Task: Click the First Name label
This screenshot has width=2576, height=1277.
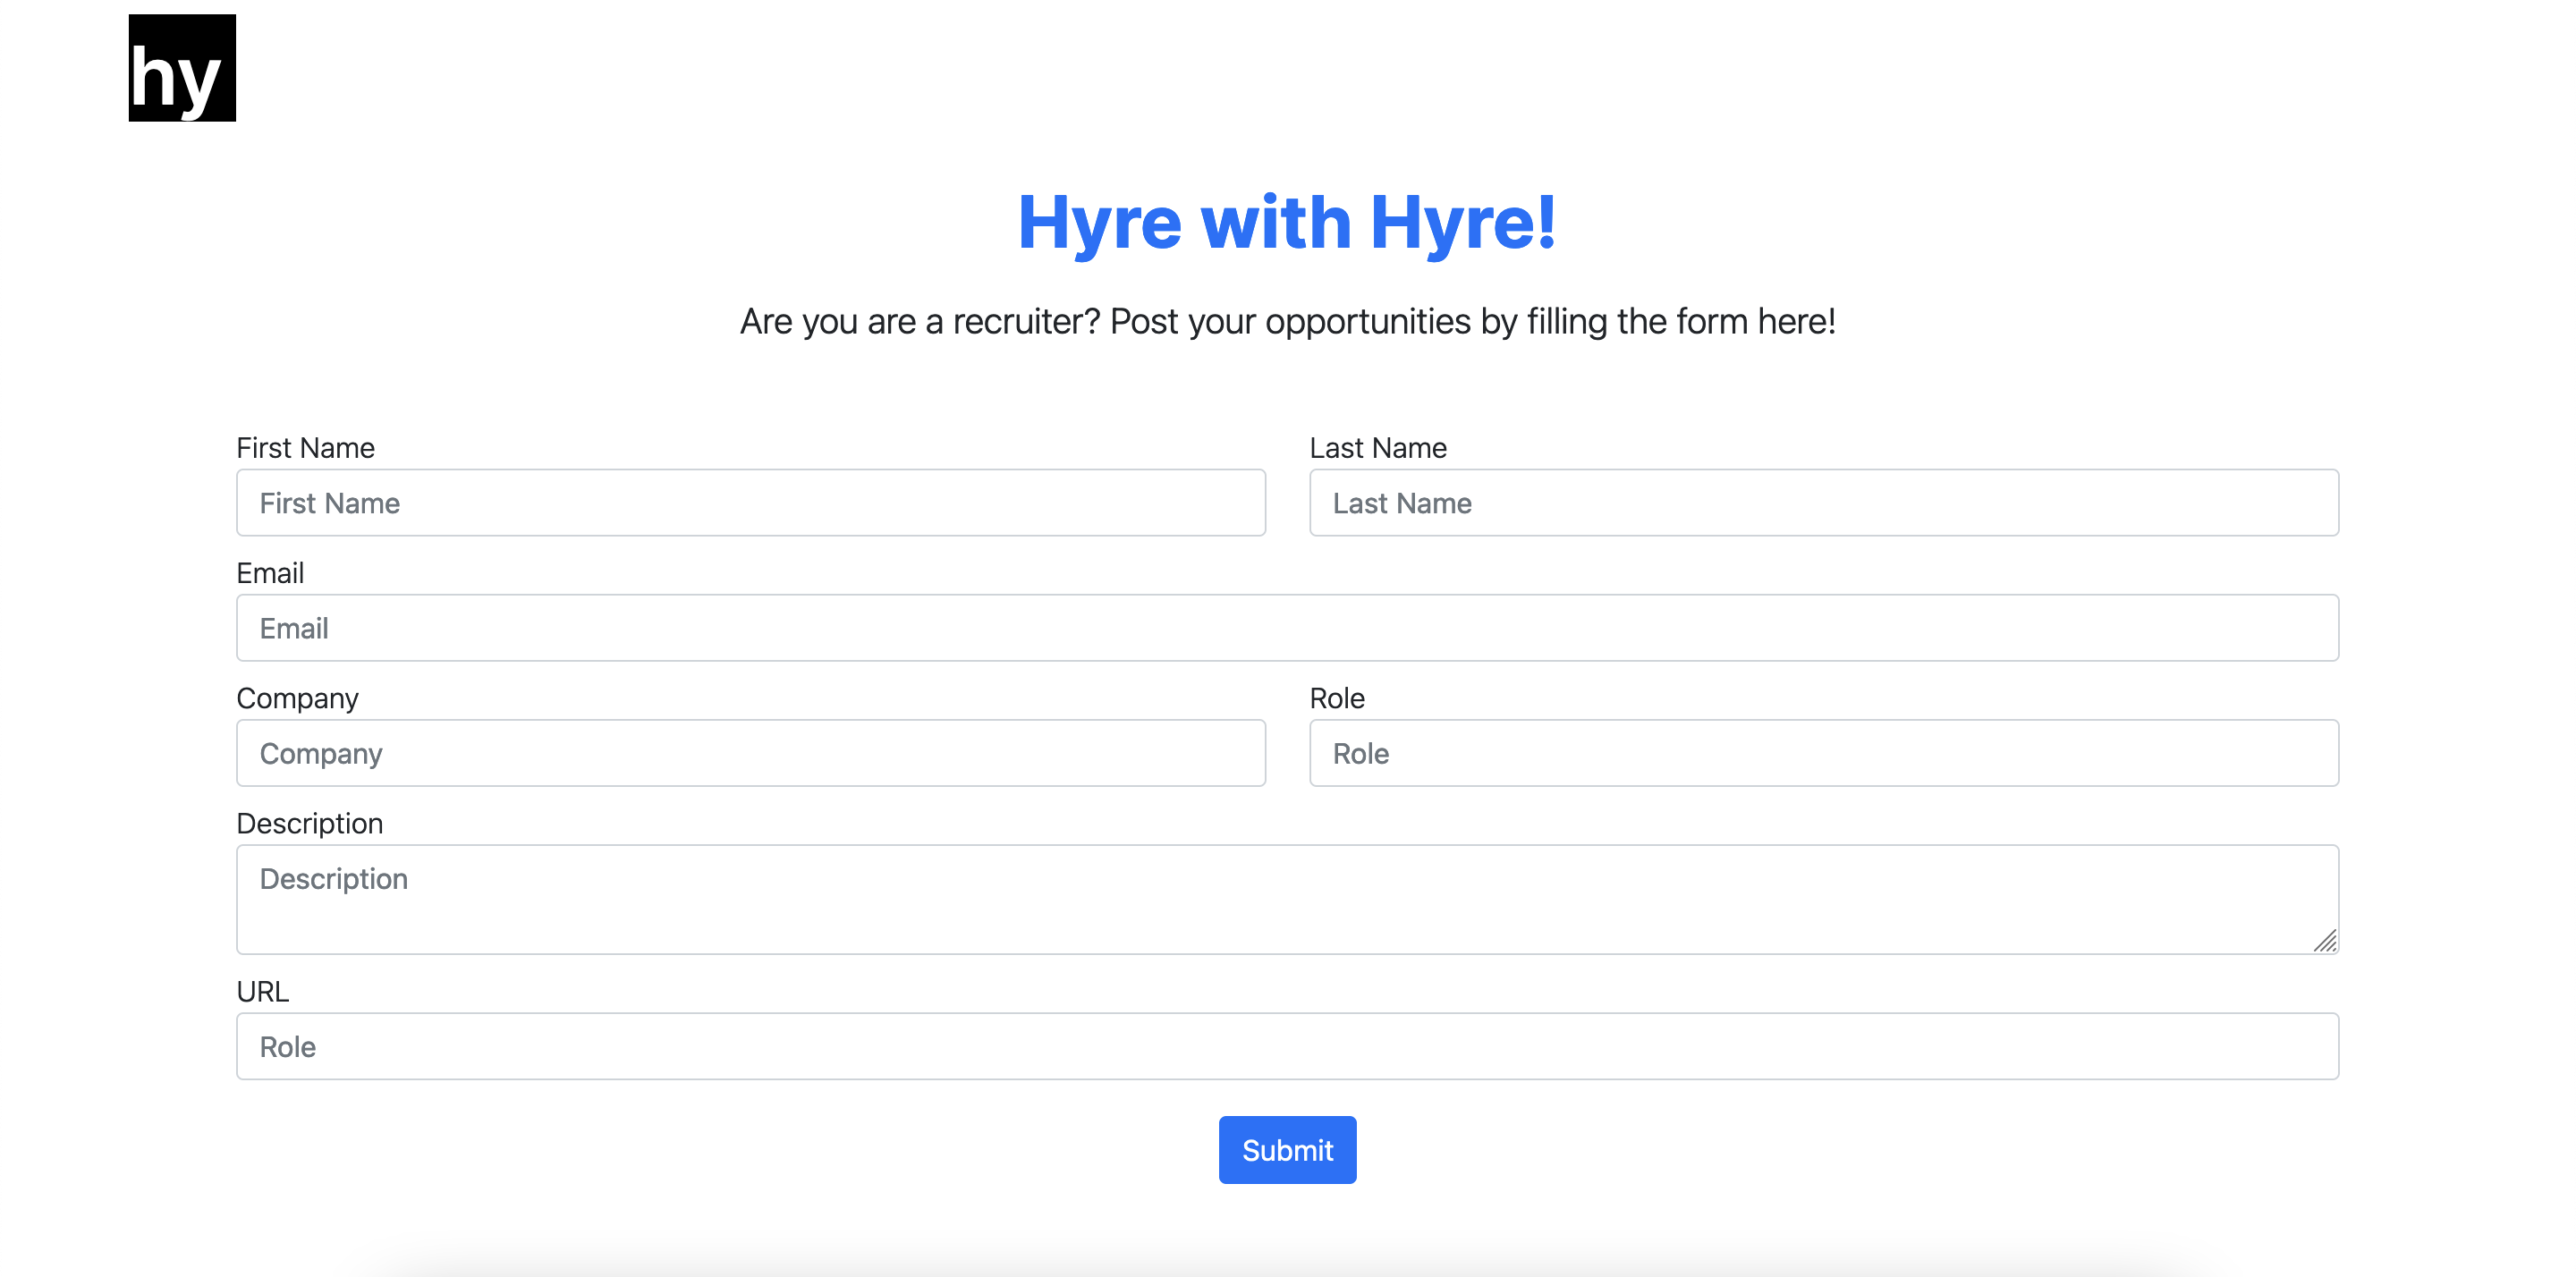Action: click(x=305, y=448)
